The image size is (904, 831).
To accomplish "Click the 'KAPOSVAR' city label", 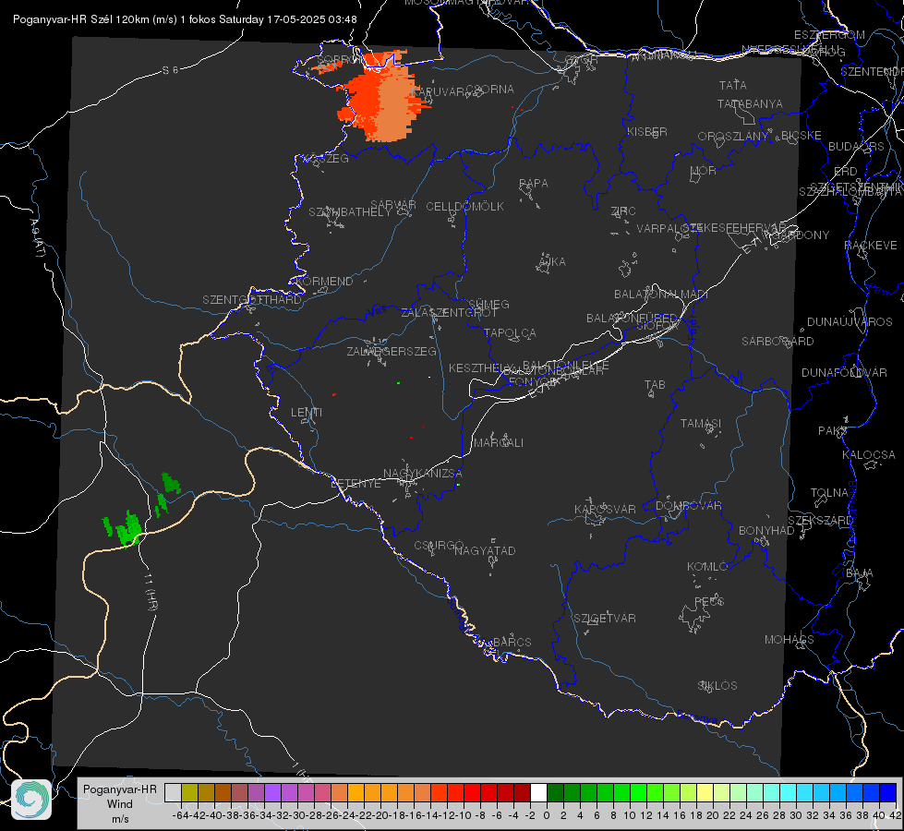I will tap(605, 509).
